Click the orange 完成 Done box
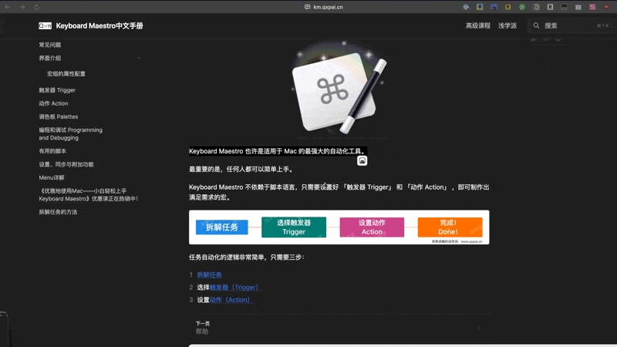 coord(450,227)
